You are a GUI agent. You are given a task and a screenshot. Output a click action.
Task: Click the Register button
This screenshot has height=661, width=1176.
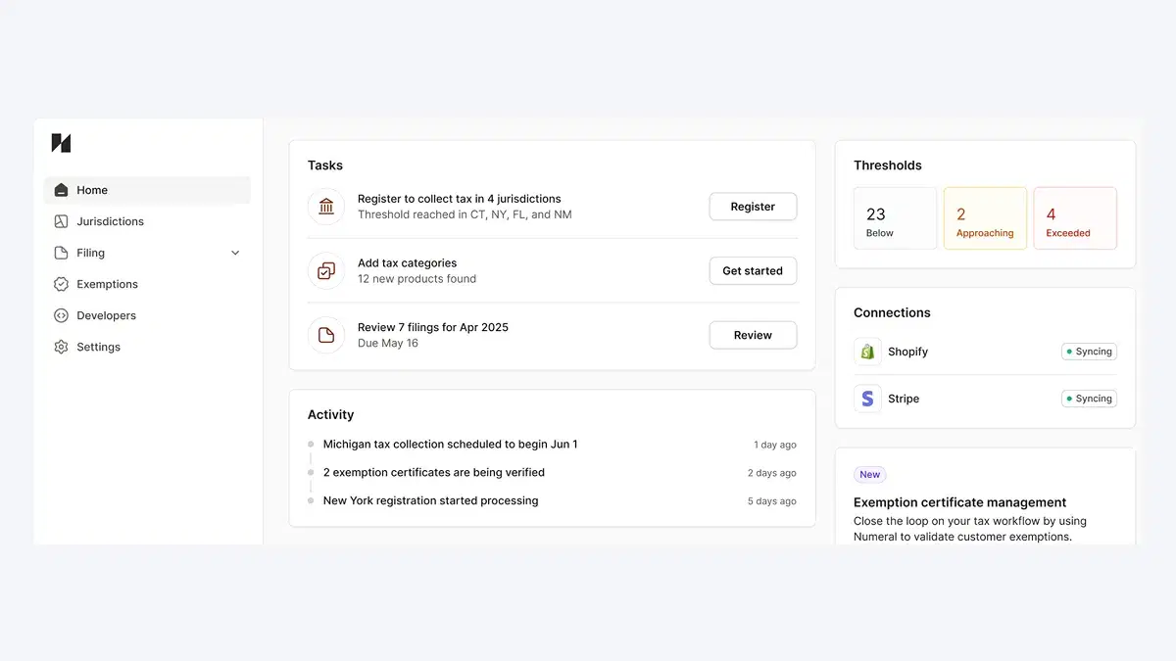pyautogui.click(x=753, y=207)
